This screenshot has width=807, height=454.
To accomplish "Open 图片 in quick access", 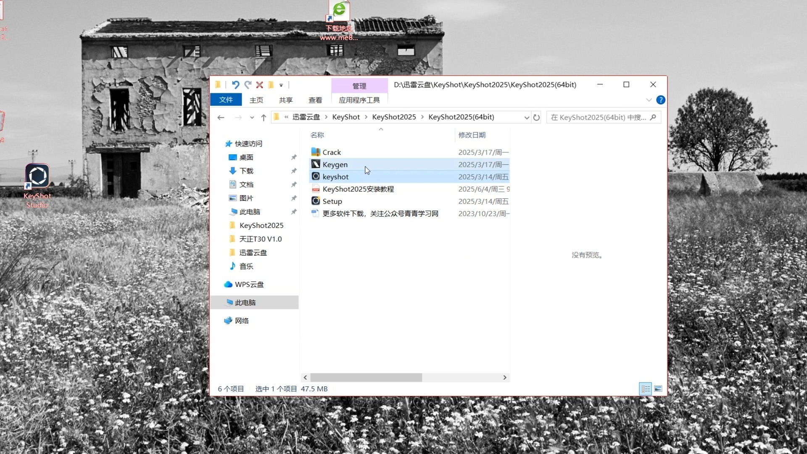I will (x=246, y=198).
